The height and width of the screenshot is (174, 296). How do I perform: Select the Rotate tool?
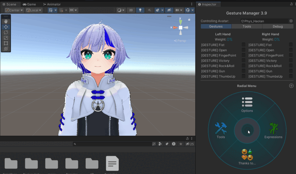[x=6, y=32]
